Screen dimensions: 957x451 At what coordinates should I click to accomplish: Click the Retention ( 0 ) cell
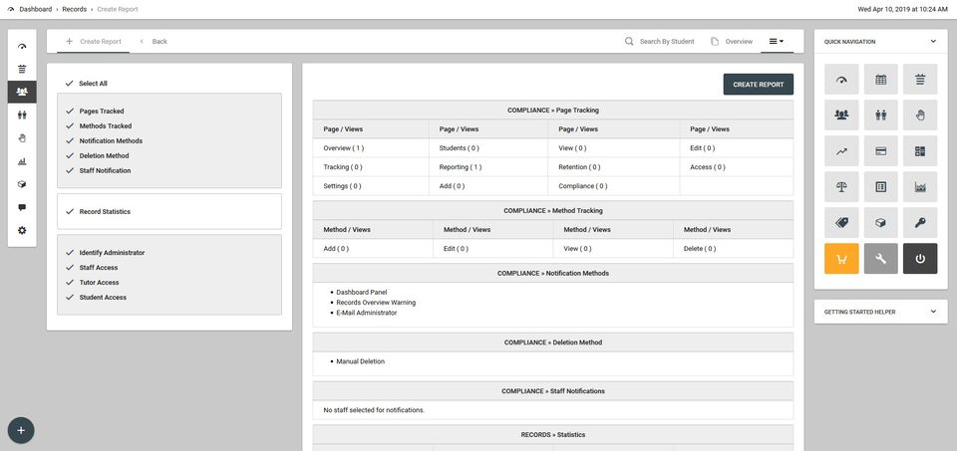click(613, 167)
